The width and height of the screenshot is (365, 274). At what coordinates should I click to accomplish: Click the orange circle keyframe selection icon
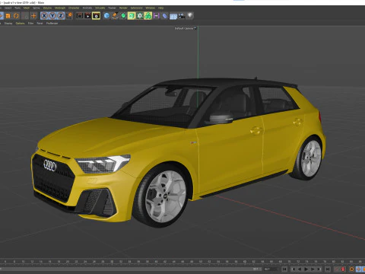[x=351, y=269]
